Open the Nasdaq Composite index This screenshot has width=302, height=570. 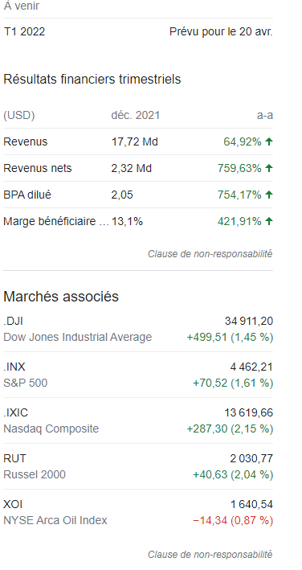pos(51,429)
